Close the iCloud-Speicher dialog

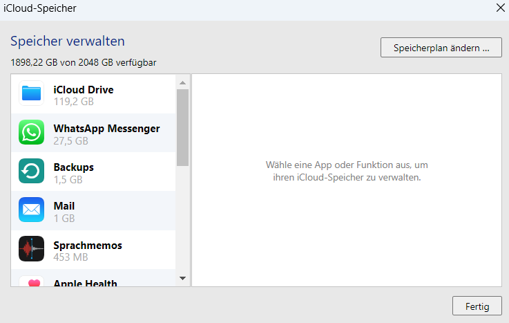point(501,8)
